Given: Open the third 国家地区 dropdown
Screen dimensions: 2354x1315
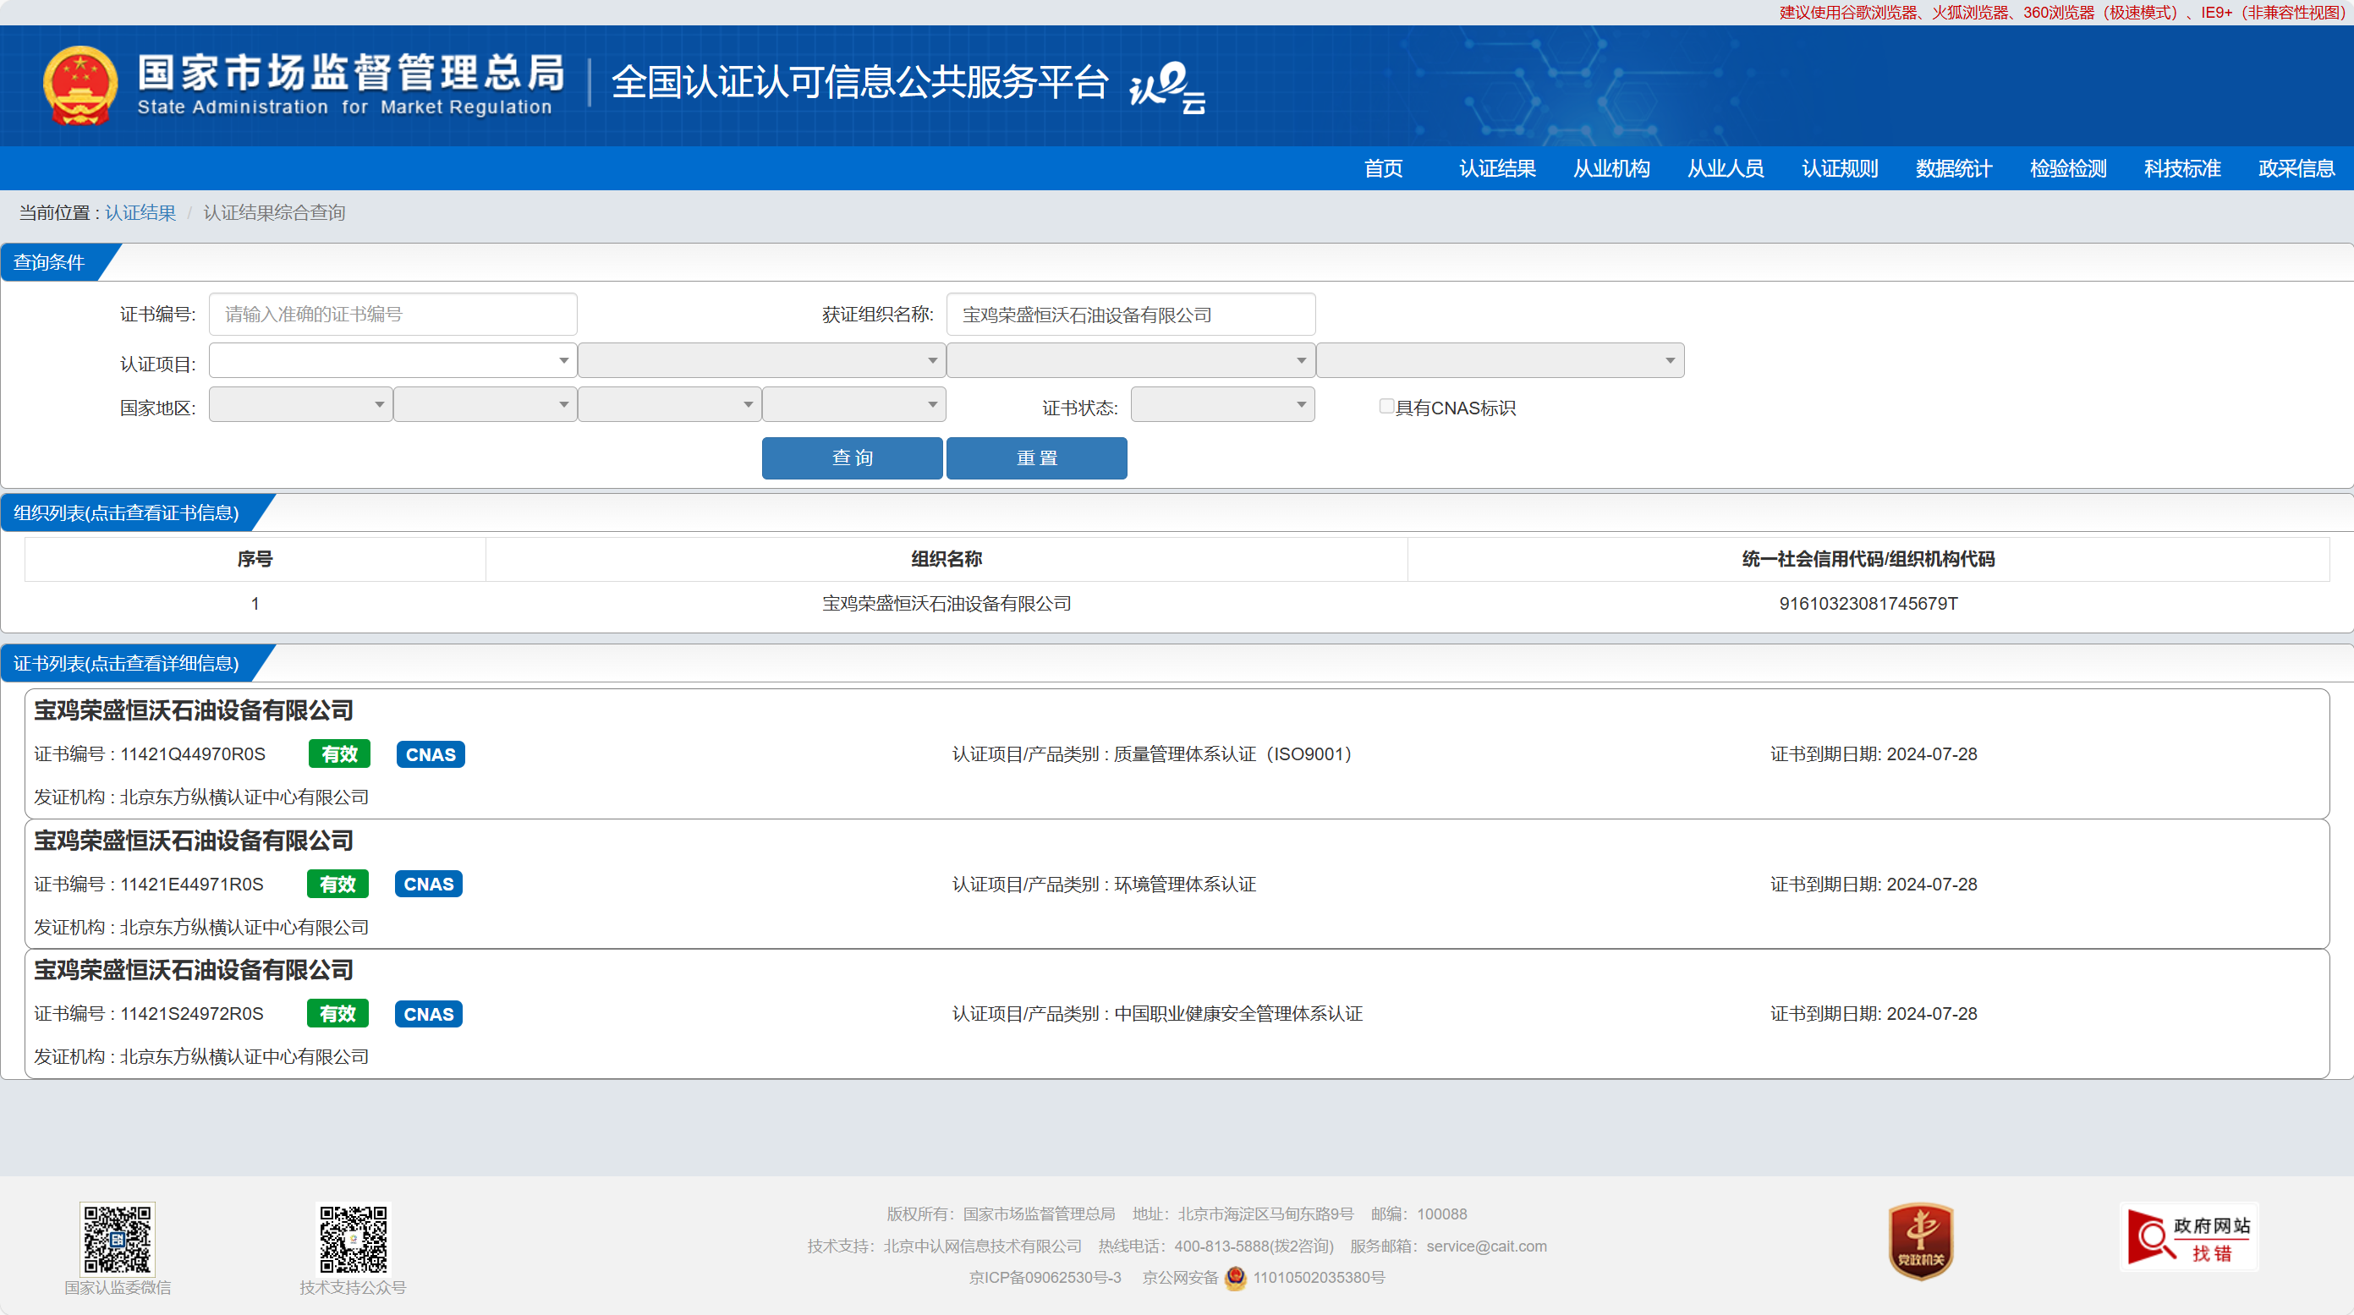Looking at the screenshot, I should tap(670, 405).
